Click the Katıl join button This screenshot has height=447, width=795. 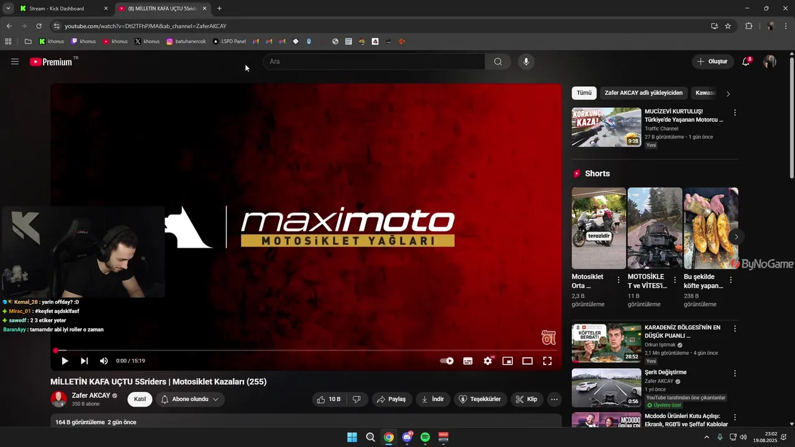click(x=140, y=399)
